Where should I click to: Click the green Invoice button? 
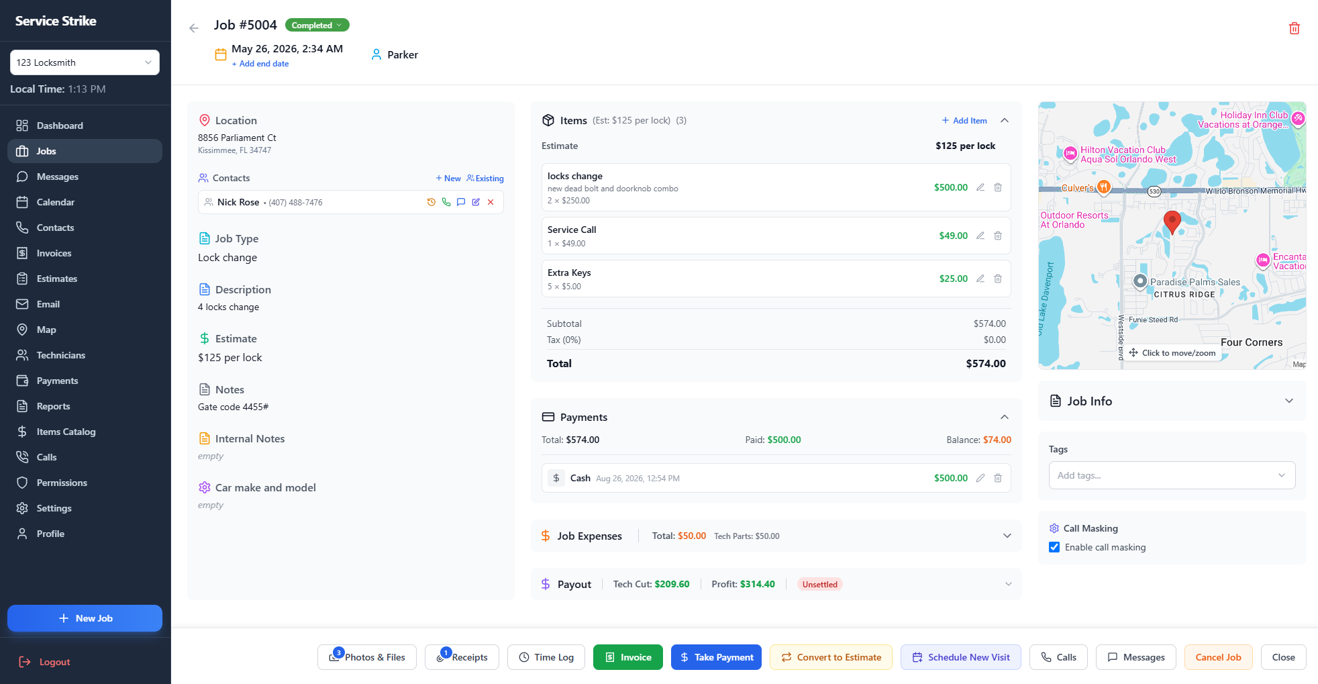click(x=628, y=657)
